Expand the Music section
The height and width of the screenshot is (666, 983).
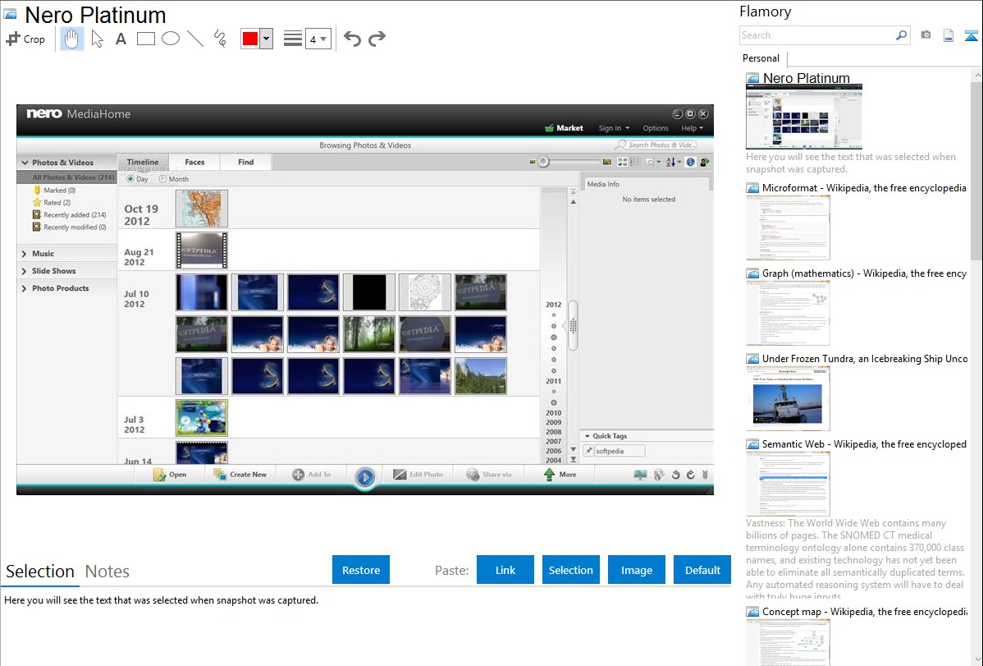click(24, 254)
